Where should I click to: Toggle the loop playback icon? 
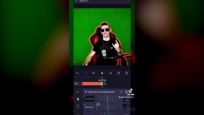118,73
